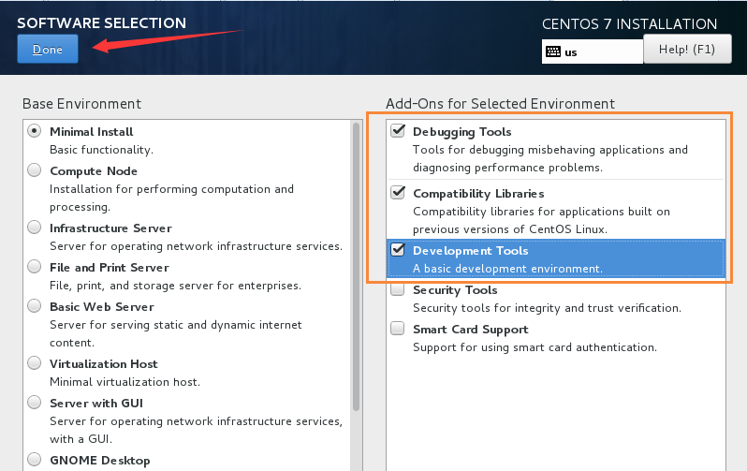
Task: Click the 'Minimal Install' label text
Action: pos(92,132)
